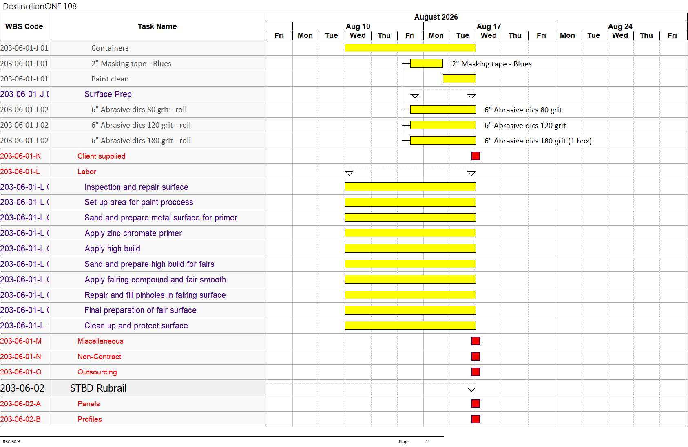Click the red milestone marker for Client supplied

tap(476, 156)
